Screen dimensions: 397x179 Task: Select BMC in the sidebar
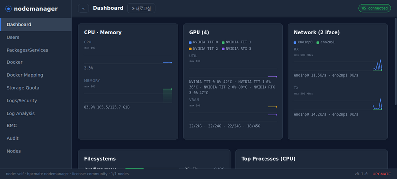36,125
